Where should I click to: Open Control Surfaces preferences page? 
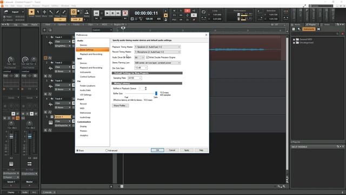(88, 77)
